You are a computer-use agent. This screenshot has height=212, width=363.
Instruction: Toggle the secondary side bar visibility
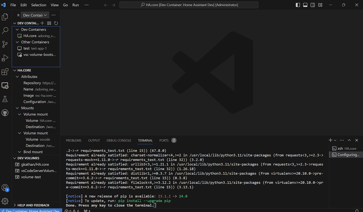[312, 5]
